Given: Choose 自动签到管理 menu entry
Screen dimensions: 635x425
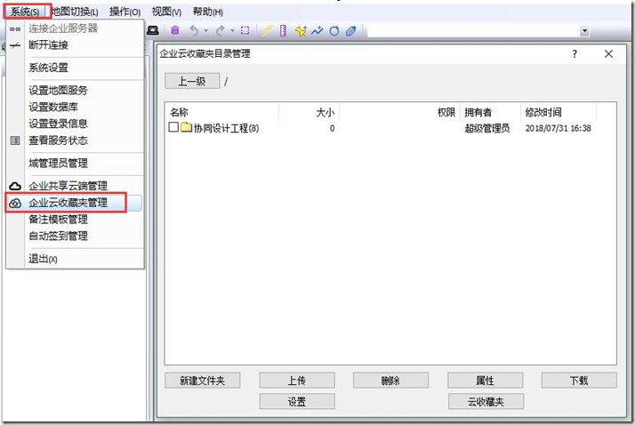Looking at the screenshot, I should coord(75,236).
